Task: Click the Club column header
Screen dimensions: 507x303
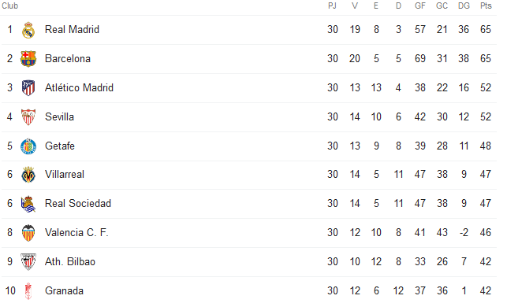Action: 10,6
